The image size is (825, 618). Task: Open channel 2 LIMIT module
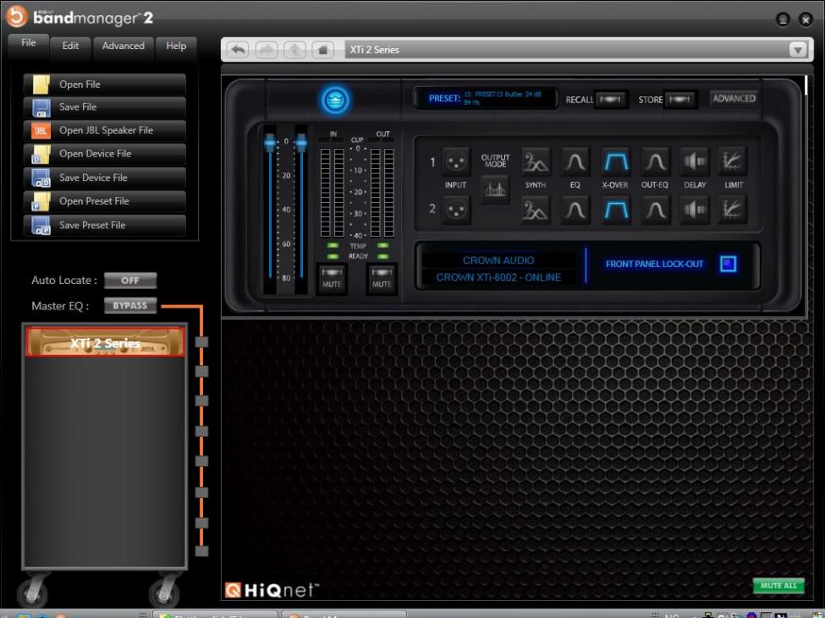733,210
